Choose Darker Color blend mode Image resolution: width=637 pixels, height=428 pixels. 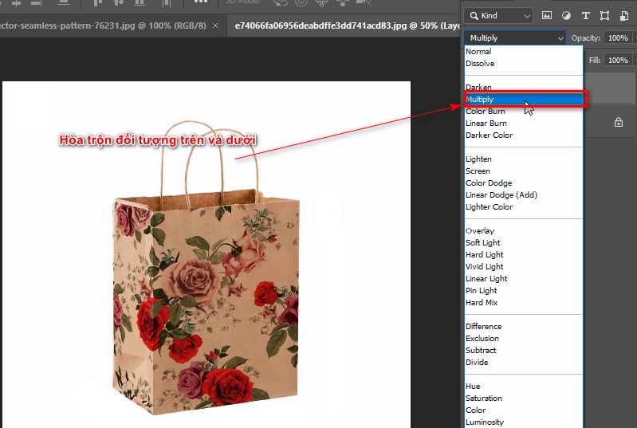pos(524,135)
